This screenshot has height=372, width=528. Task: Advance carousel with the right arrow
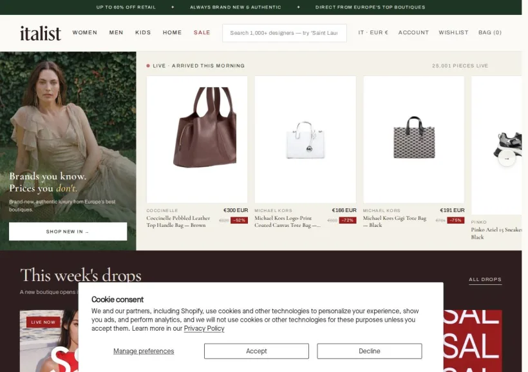coord(507,158)
